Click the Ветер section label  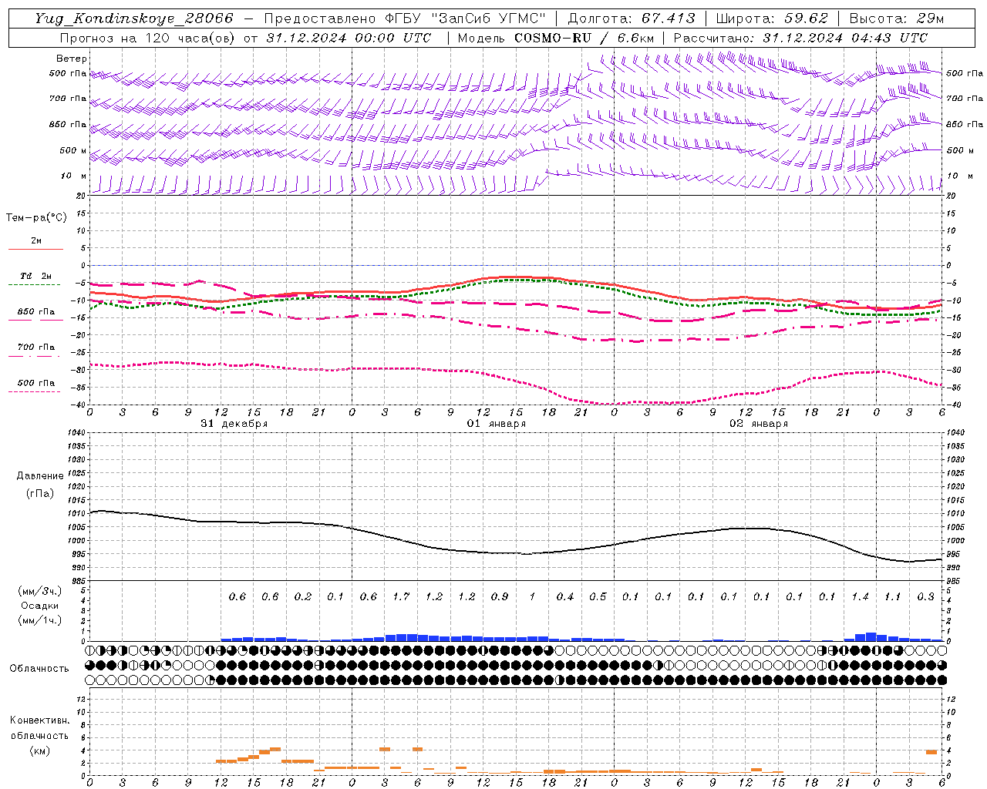pyautogui.click(x=72, y=59)
